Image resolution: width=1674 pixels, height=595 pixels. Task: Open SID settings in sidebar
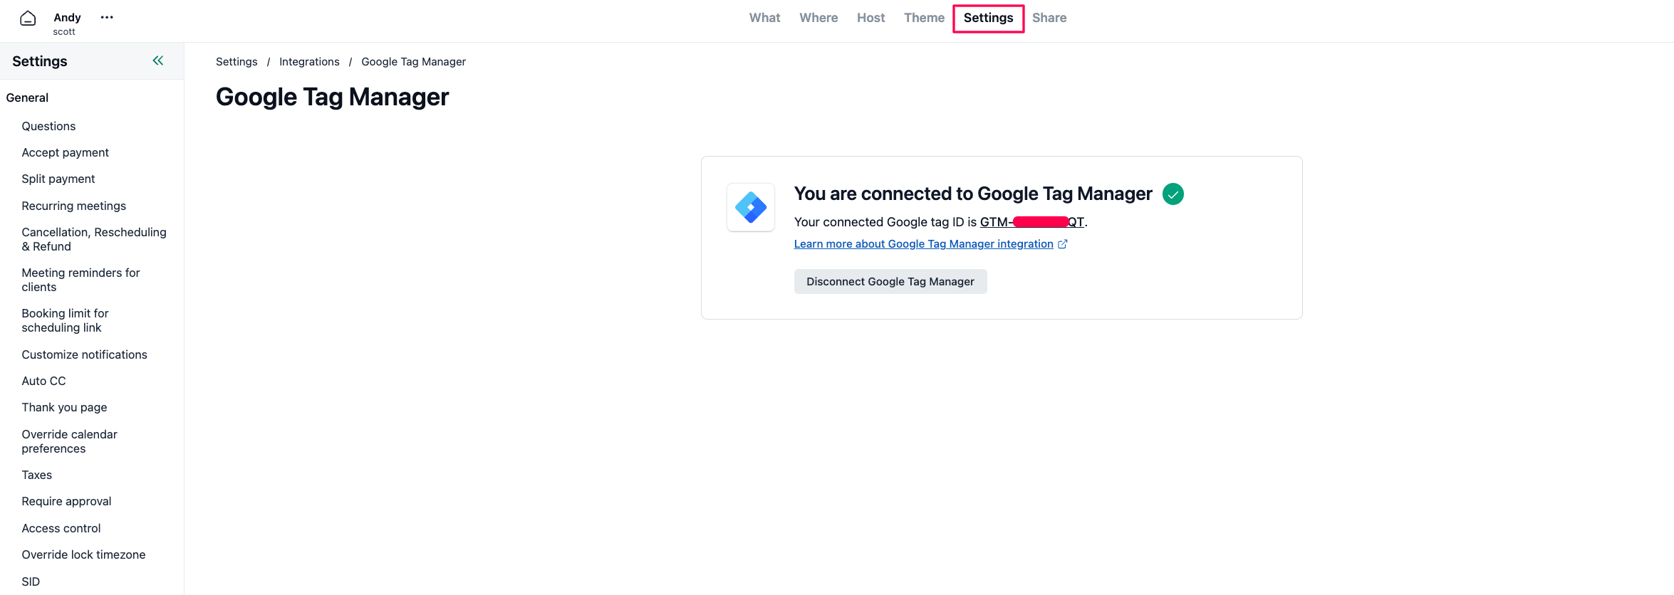tap(31, 581)
